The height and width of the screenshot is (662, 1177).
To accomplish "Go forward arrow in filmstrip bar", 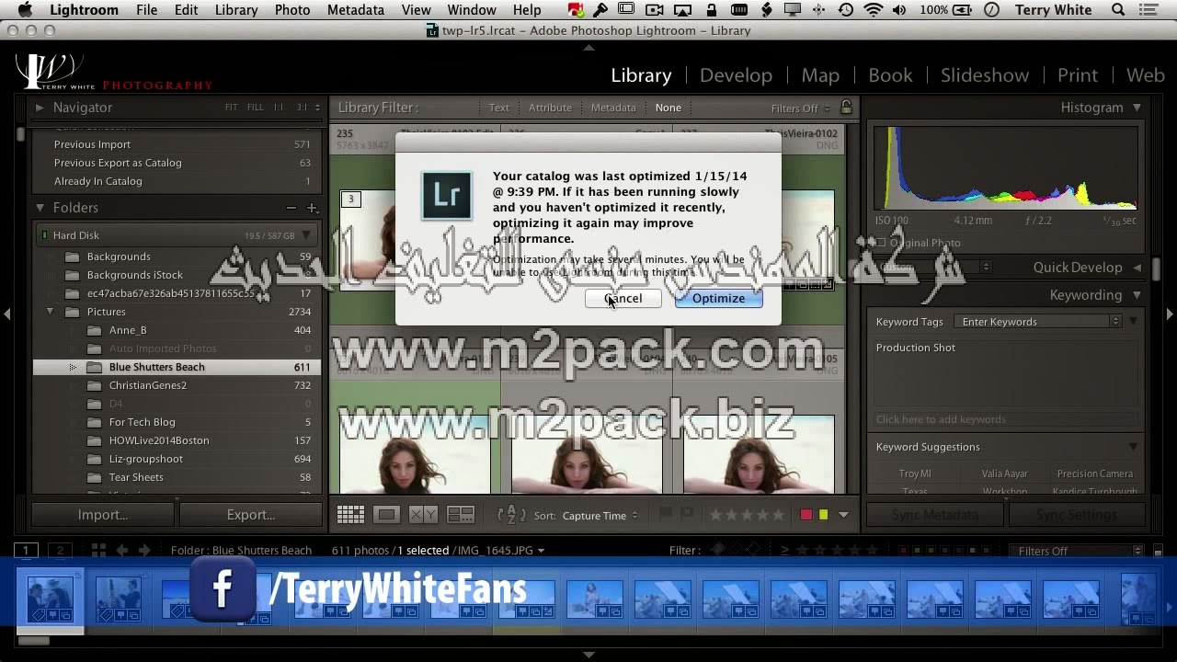I will pos(144,551).
